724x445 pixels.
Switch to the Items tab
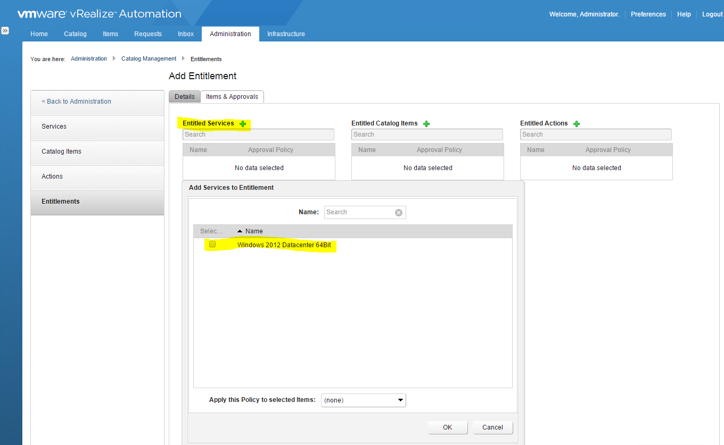point(111,34)
